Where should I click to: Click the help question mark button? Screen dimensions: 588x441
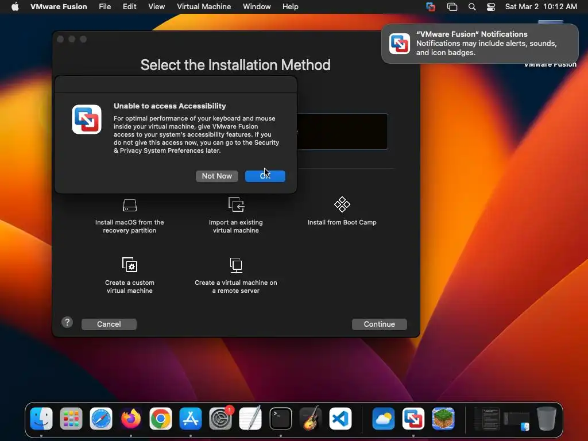pyautogui.click(x=67, y=323)
